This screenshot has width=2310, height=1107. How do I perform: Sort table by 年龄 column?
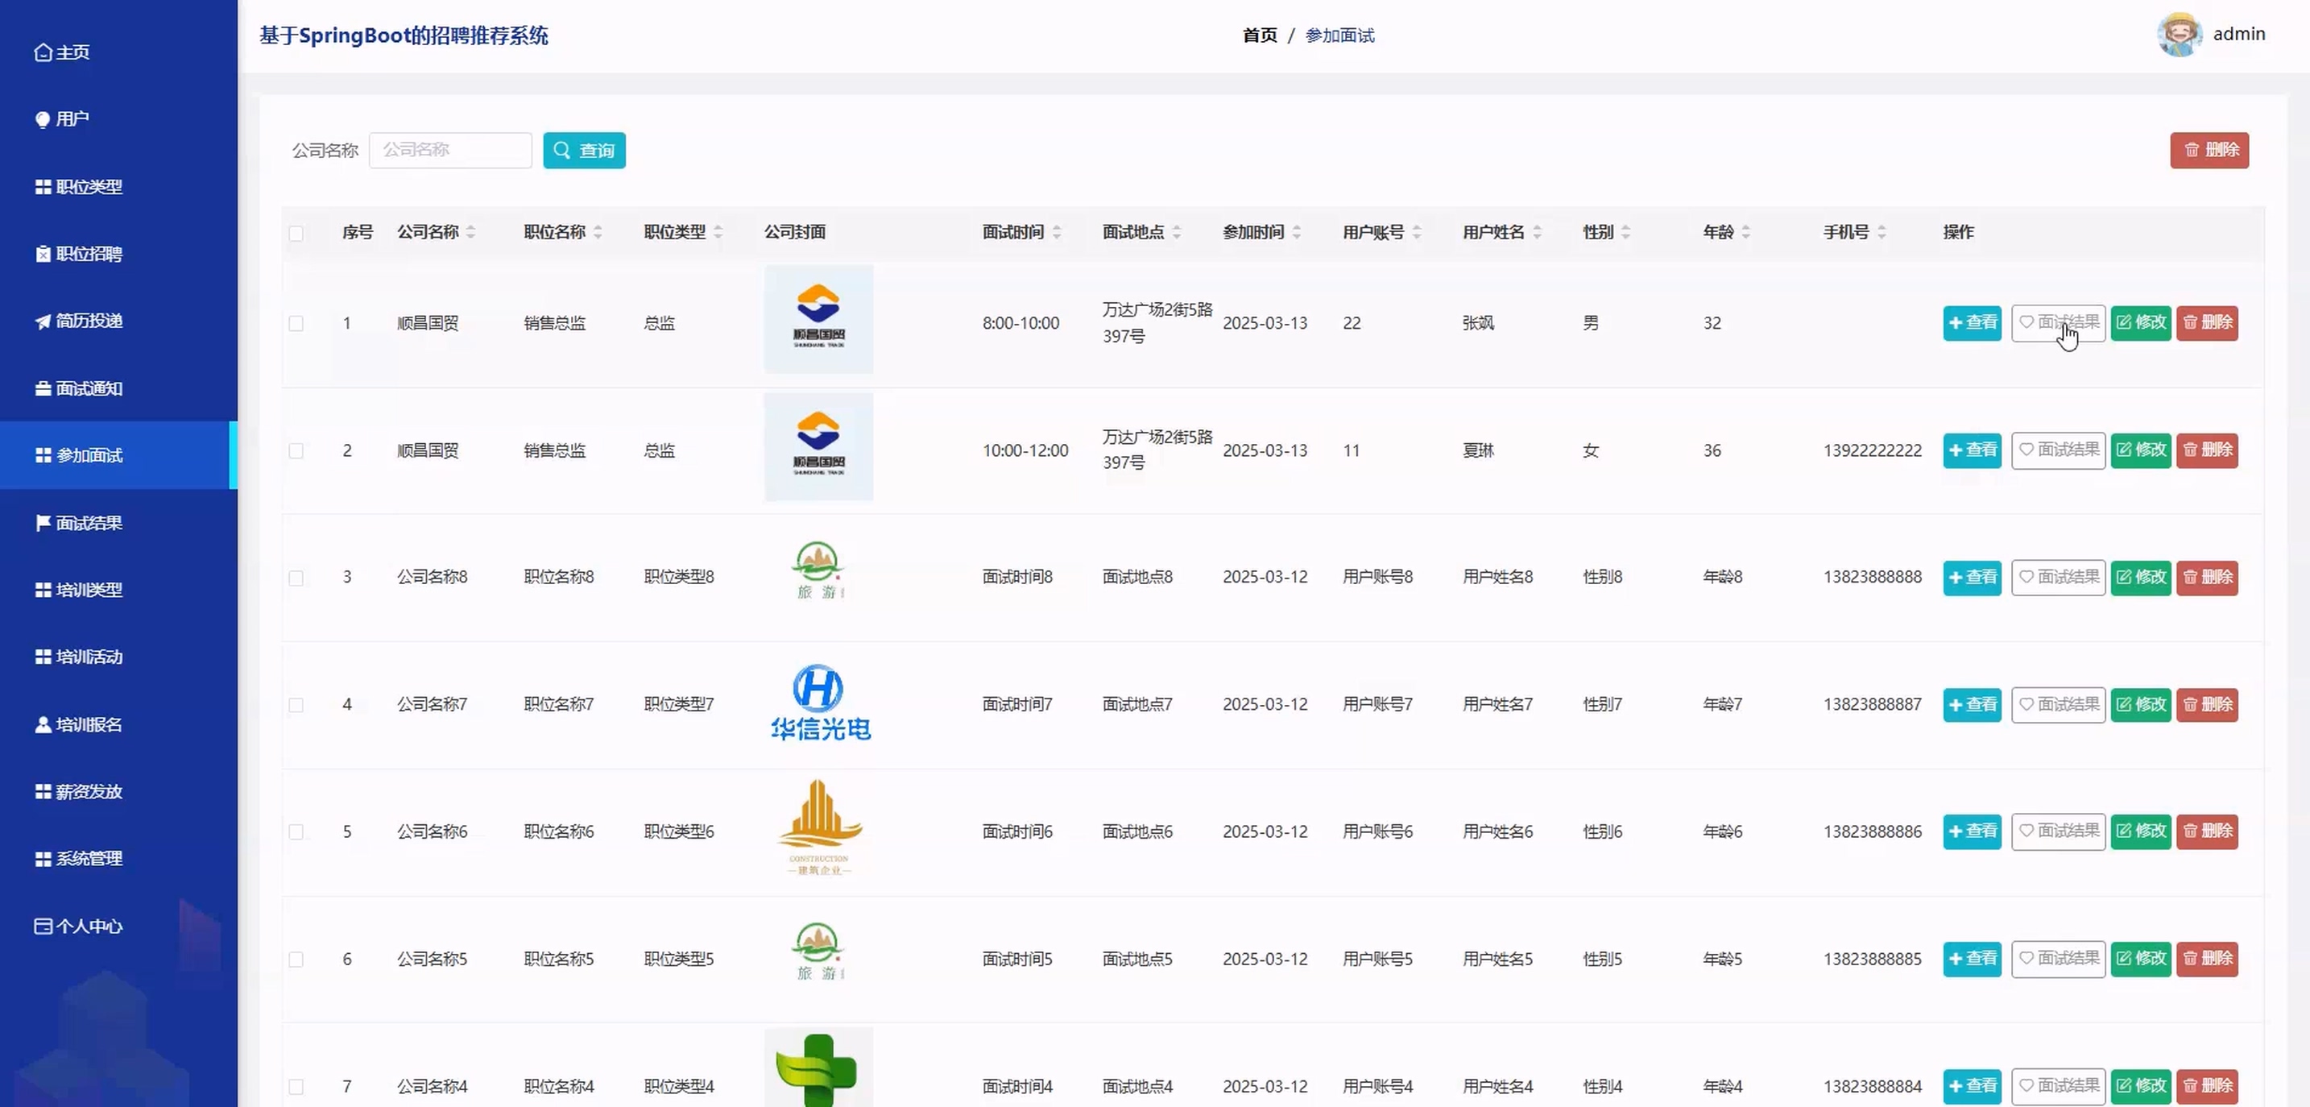(1745, 232)
